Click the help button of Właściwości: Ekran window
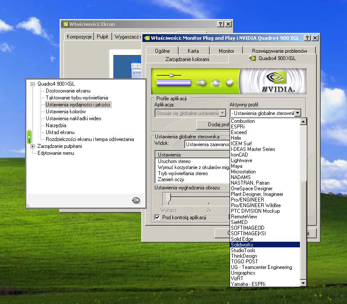This screenshot has width=347, height=304. click(220, 24)
